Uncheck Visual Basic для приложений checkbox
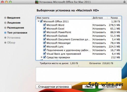Screen dimensions: 127x92 click(44, 54)
